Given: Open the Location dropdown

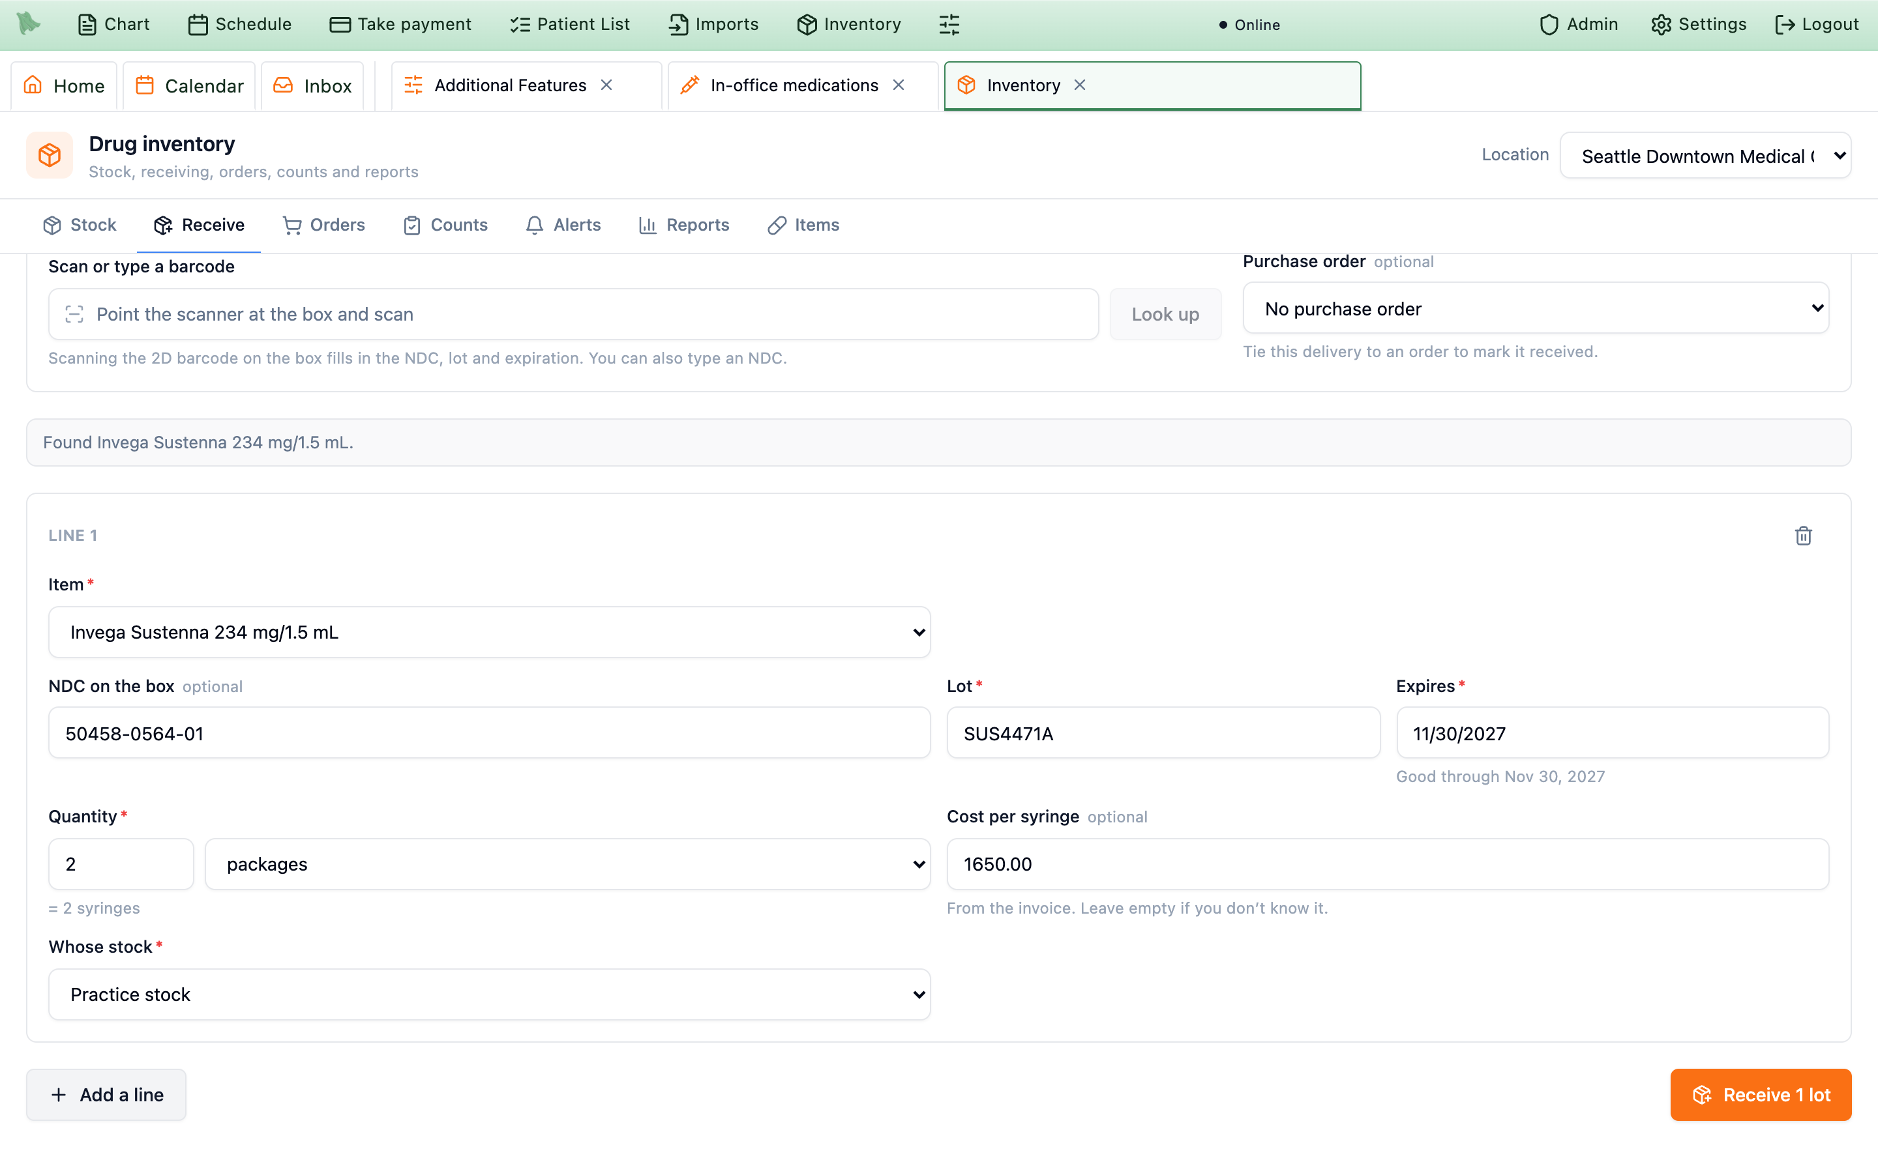Looking at the screenshot, I should [x=1705, y=156].
